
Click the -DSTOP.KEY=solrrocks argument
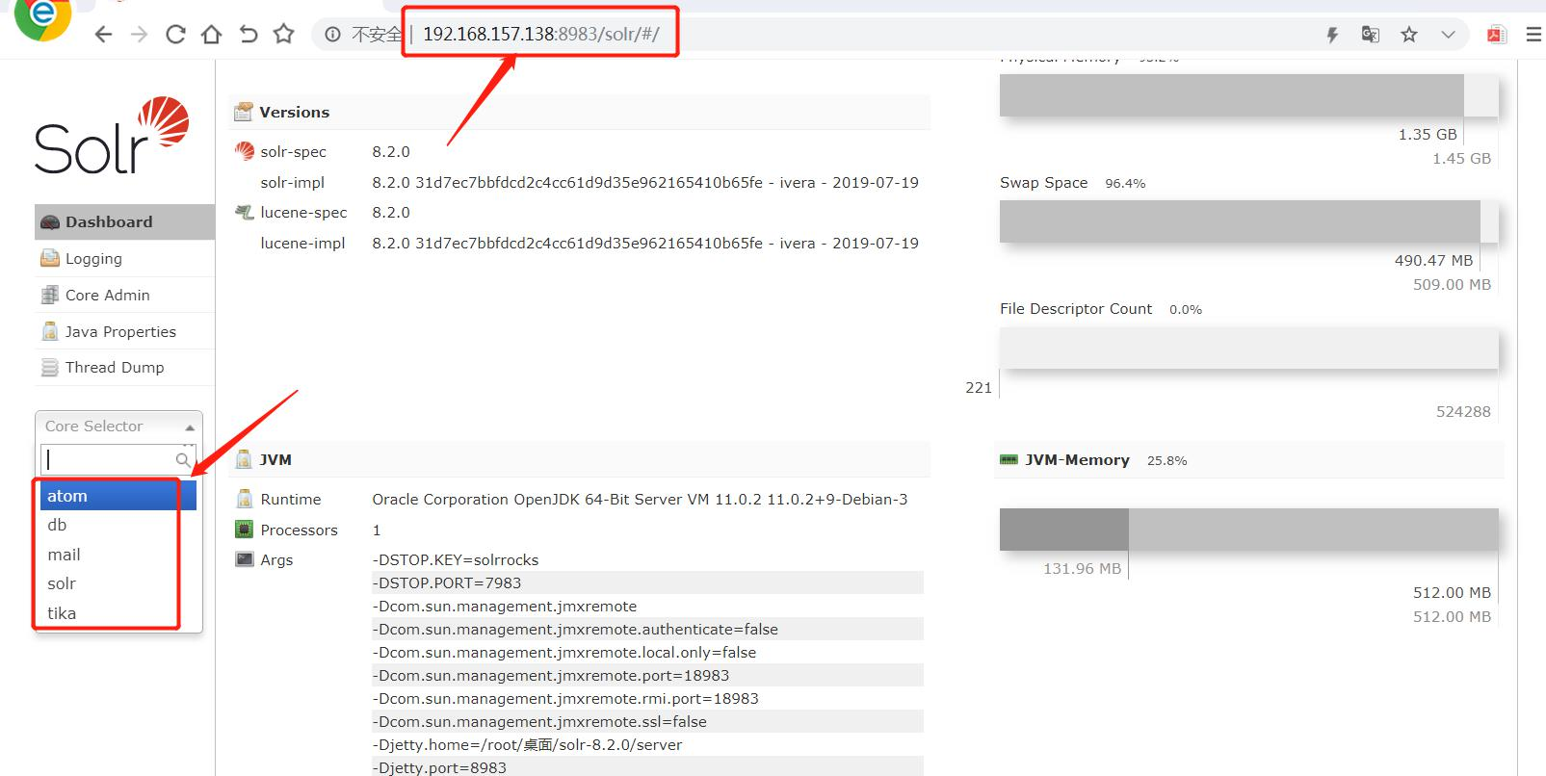tap(458, 559)
